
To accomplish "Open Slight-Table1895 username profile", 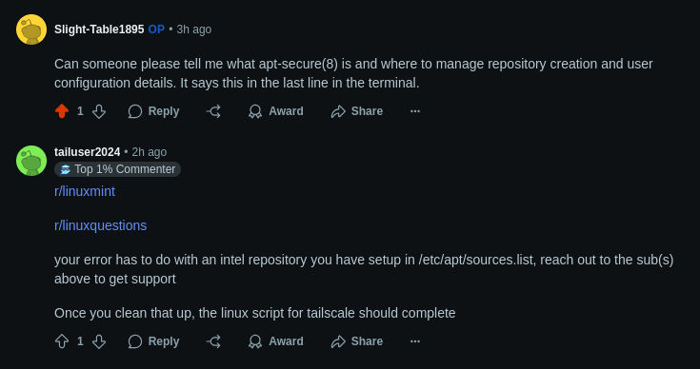I will click(99, 29).
